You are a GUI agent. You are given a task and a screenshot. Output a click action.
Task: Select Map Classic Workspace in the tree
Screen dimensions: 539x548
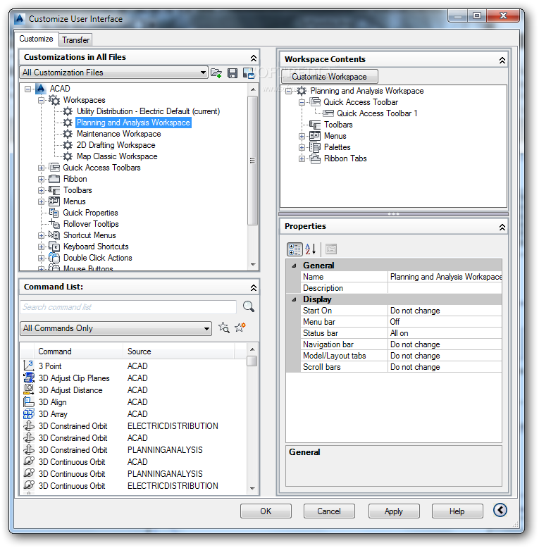coord(117,156)
